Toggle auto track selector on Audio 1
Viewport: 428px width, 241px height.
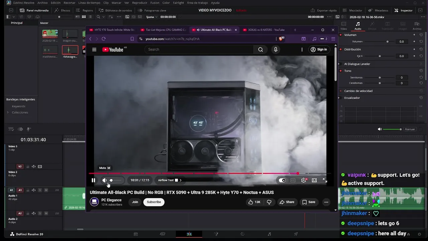pos(33,190)
